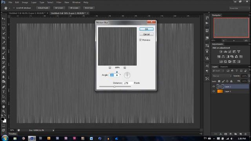Select the Eyedropper tool
Screen dimensions: 251x141
coord(4,43)
